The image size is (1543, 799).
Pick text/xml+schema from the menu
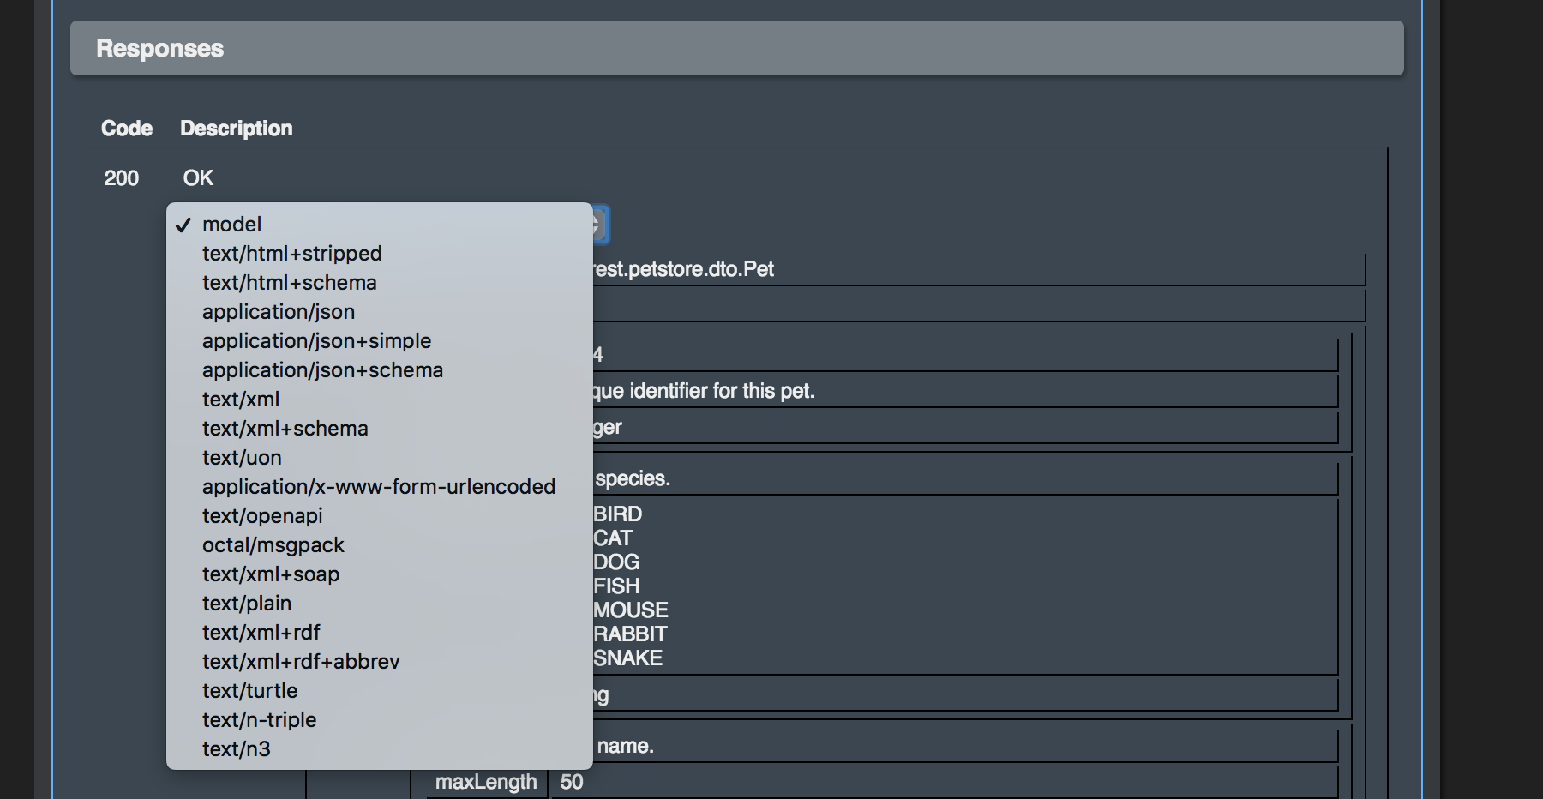285,429
